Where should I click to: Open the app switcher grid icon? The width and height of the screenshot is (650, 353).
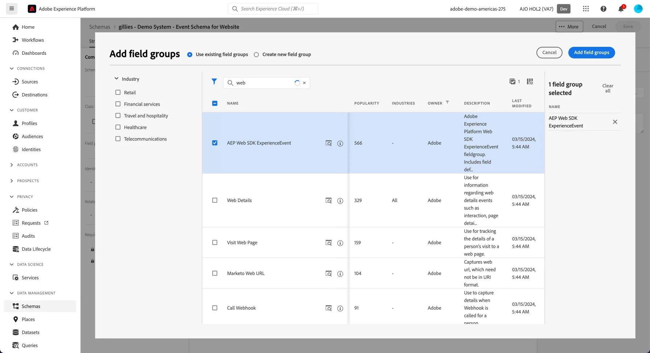(x=586, y=9)
